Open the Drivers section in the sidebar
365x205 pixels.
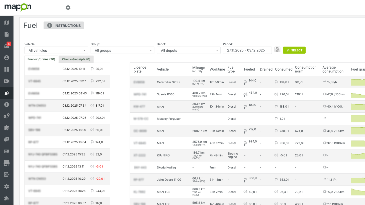pos(7,58)
